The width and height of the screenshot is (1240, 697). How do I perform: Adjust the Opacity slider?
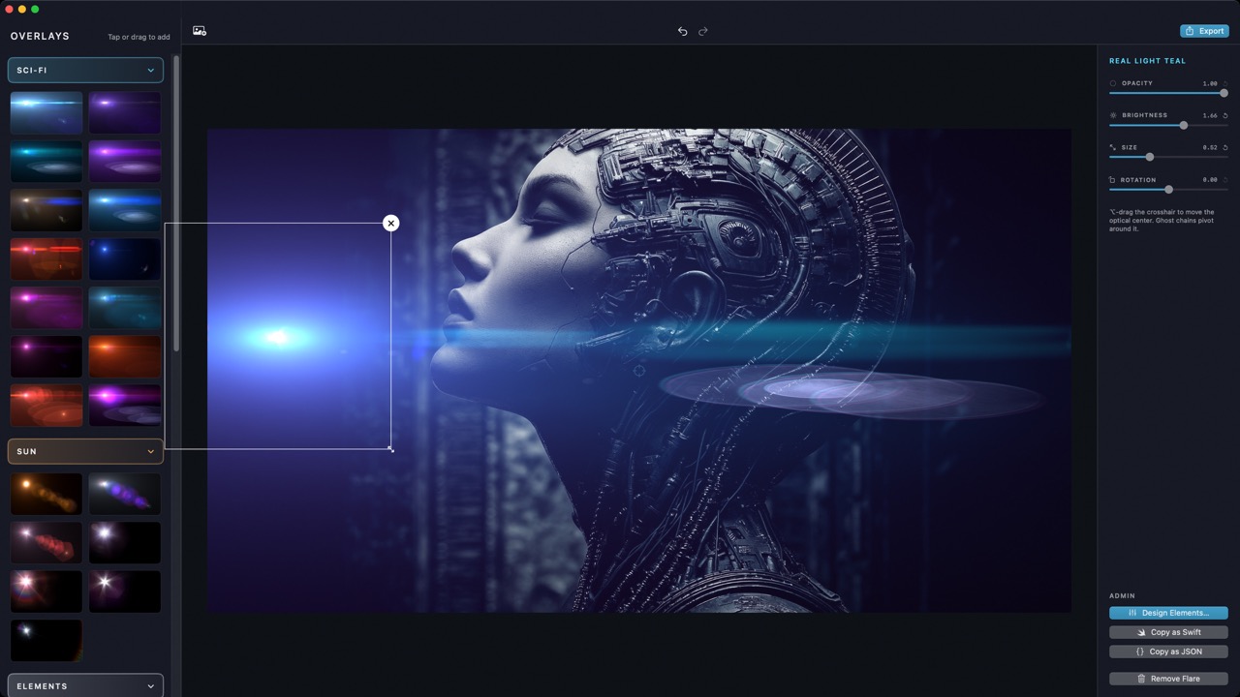tap(1168, 93)
